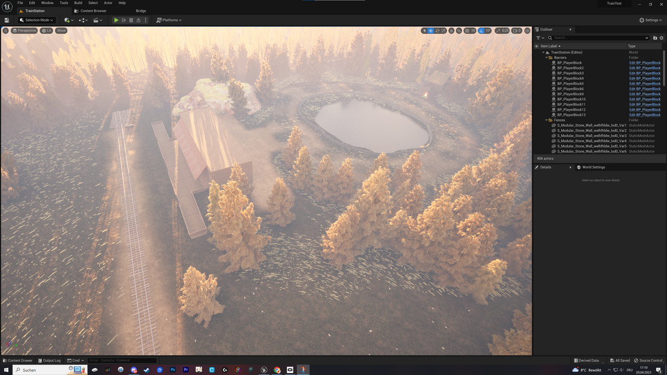
Task: Open Outliner settings gear icon
Action: (662, 38)
